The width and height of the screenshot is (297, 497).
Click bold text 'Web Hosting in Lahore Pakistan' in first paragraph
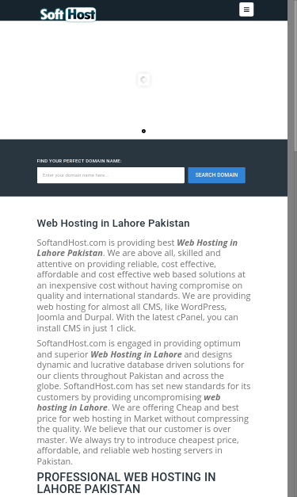click(137, 247)
